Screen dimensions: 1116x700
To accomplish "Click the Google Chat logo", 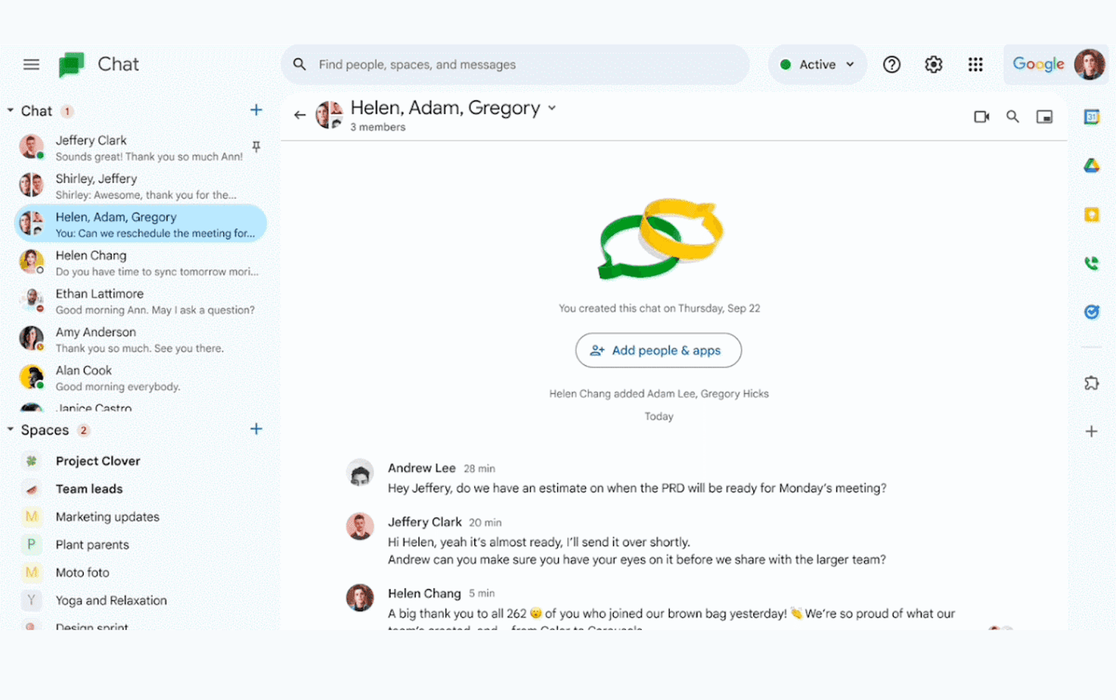I will click(71, 65).
